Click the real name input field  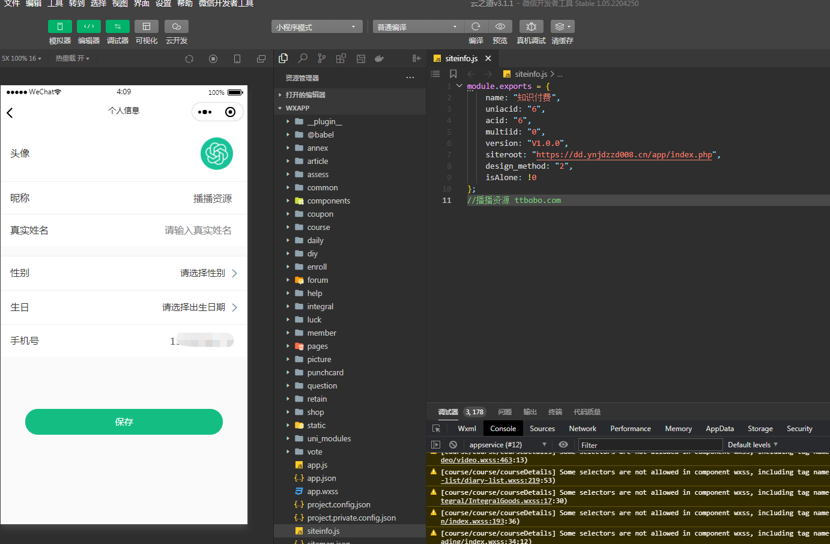pyautogui.click(x=198, y=231)
